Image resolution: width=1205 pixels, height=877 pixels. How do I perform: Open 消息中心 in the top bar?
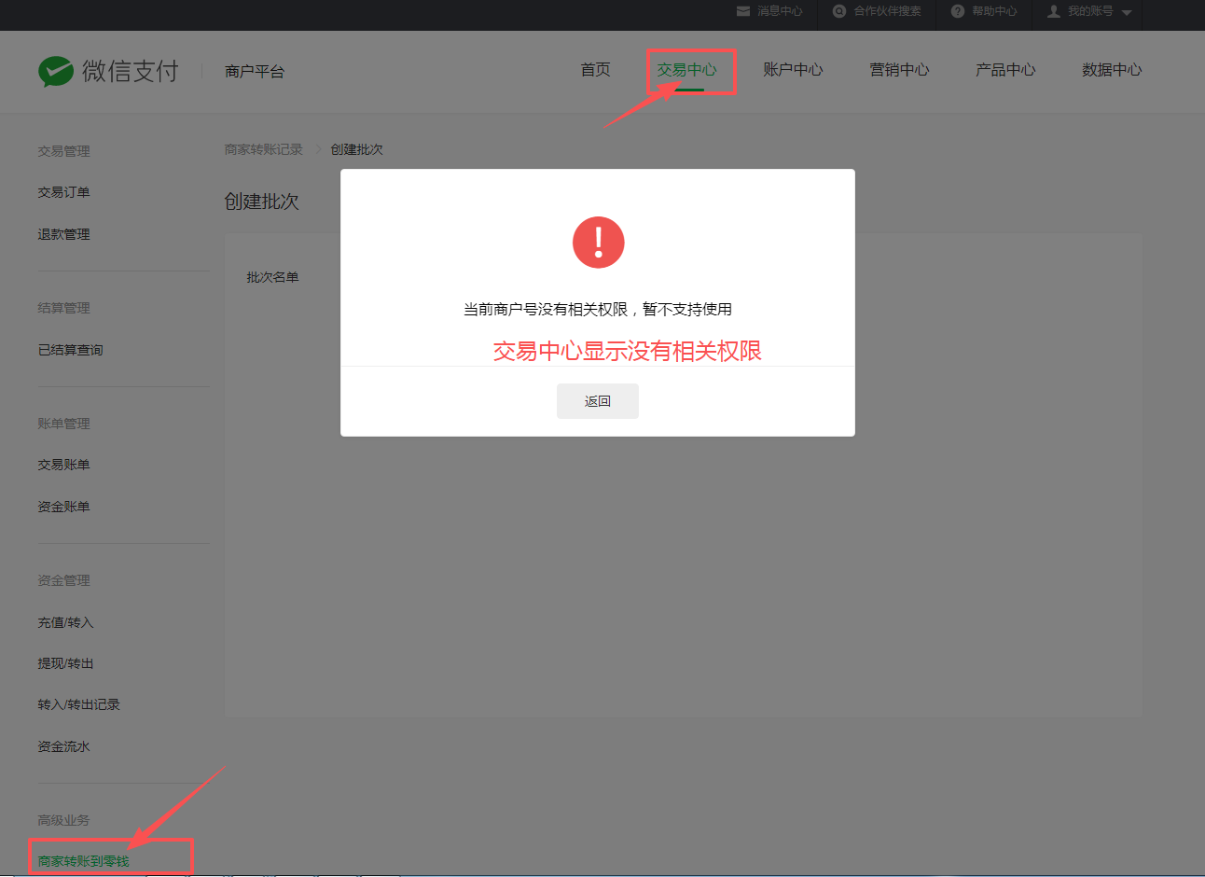[780, 11]
